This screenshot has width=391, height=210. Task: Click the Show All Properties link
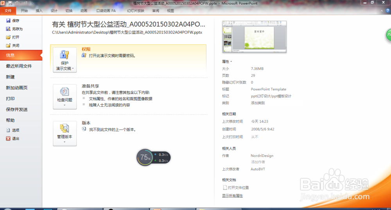click(232, 196)
